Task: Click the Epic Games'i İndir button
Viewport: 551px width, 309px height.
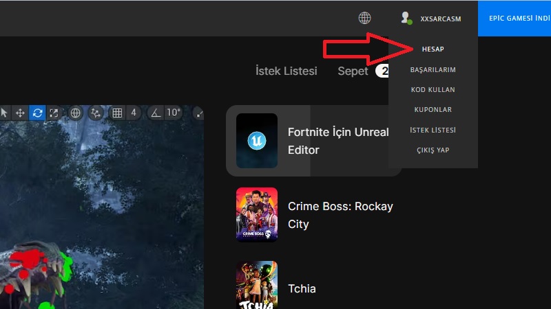Action: 514,19
